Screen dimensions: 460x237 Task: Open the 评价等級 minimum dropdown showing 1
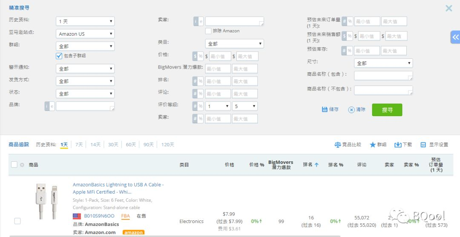click(x=218, y=106)
